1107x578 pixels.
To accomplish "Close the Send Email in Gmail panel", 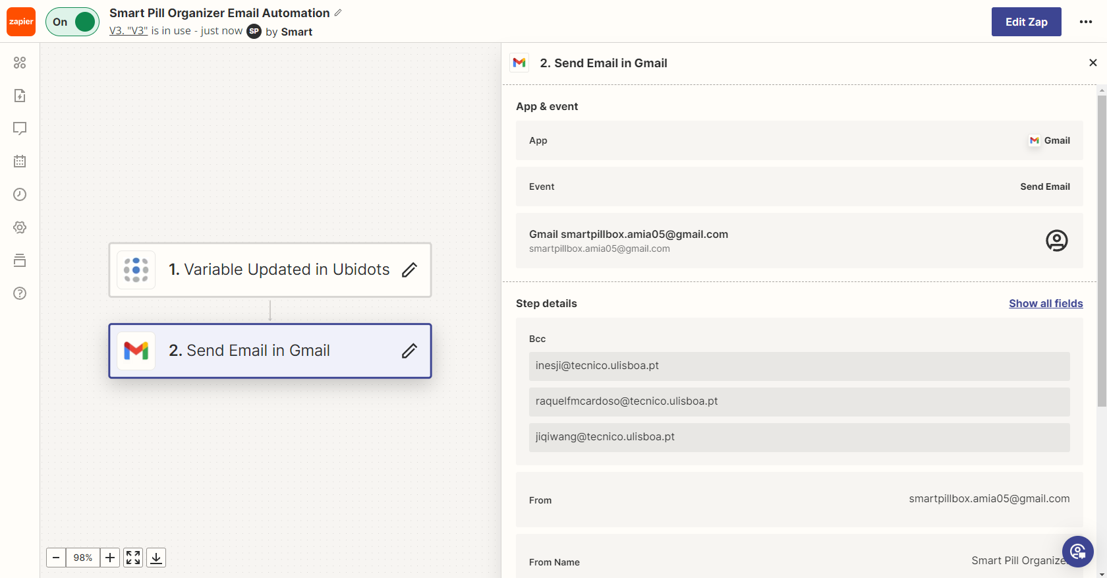I will point(1093,63).
